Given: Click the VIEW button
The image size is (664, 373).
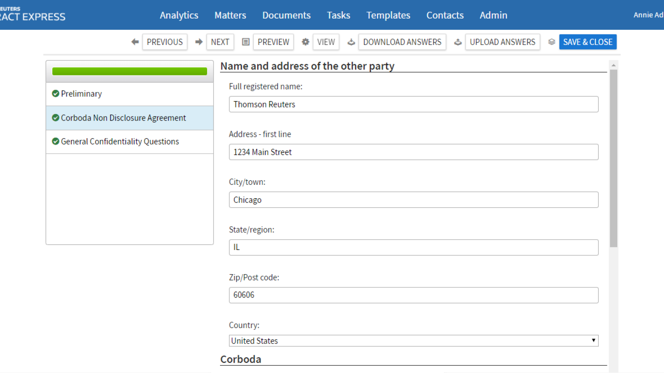Looking at the screenshot, I should coord(326,42).
